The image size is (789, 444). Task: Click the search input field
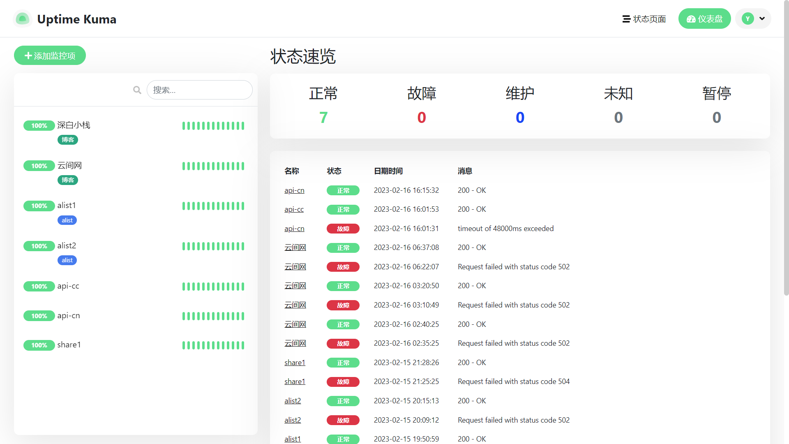pyautogui.click(x=200, y=90)
